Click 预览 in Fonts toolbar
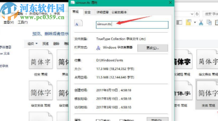Viewport: 218px width, 121px height. (45, 44)
